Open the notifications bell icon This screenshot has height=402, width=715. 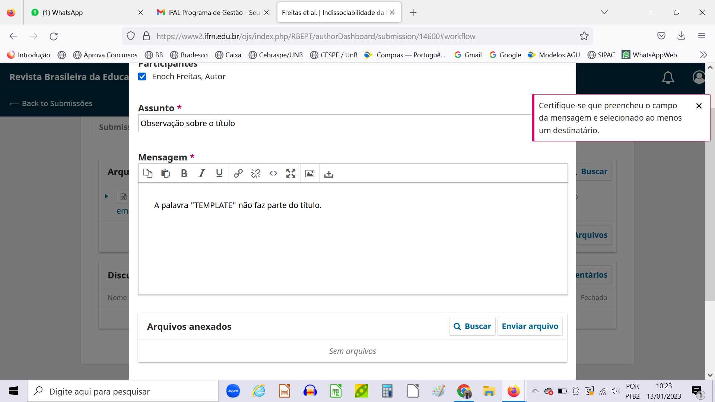[668, 77]
